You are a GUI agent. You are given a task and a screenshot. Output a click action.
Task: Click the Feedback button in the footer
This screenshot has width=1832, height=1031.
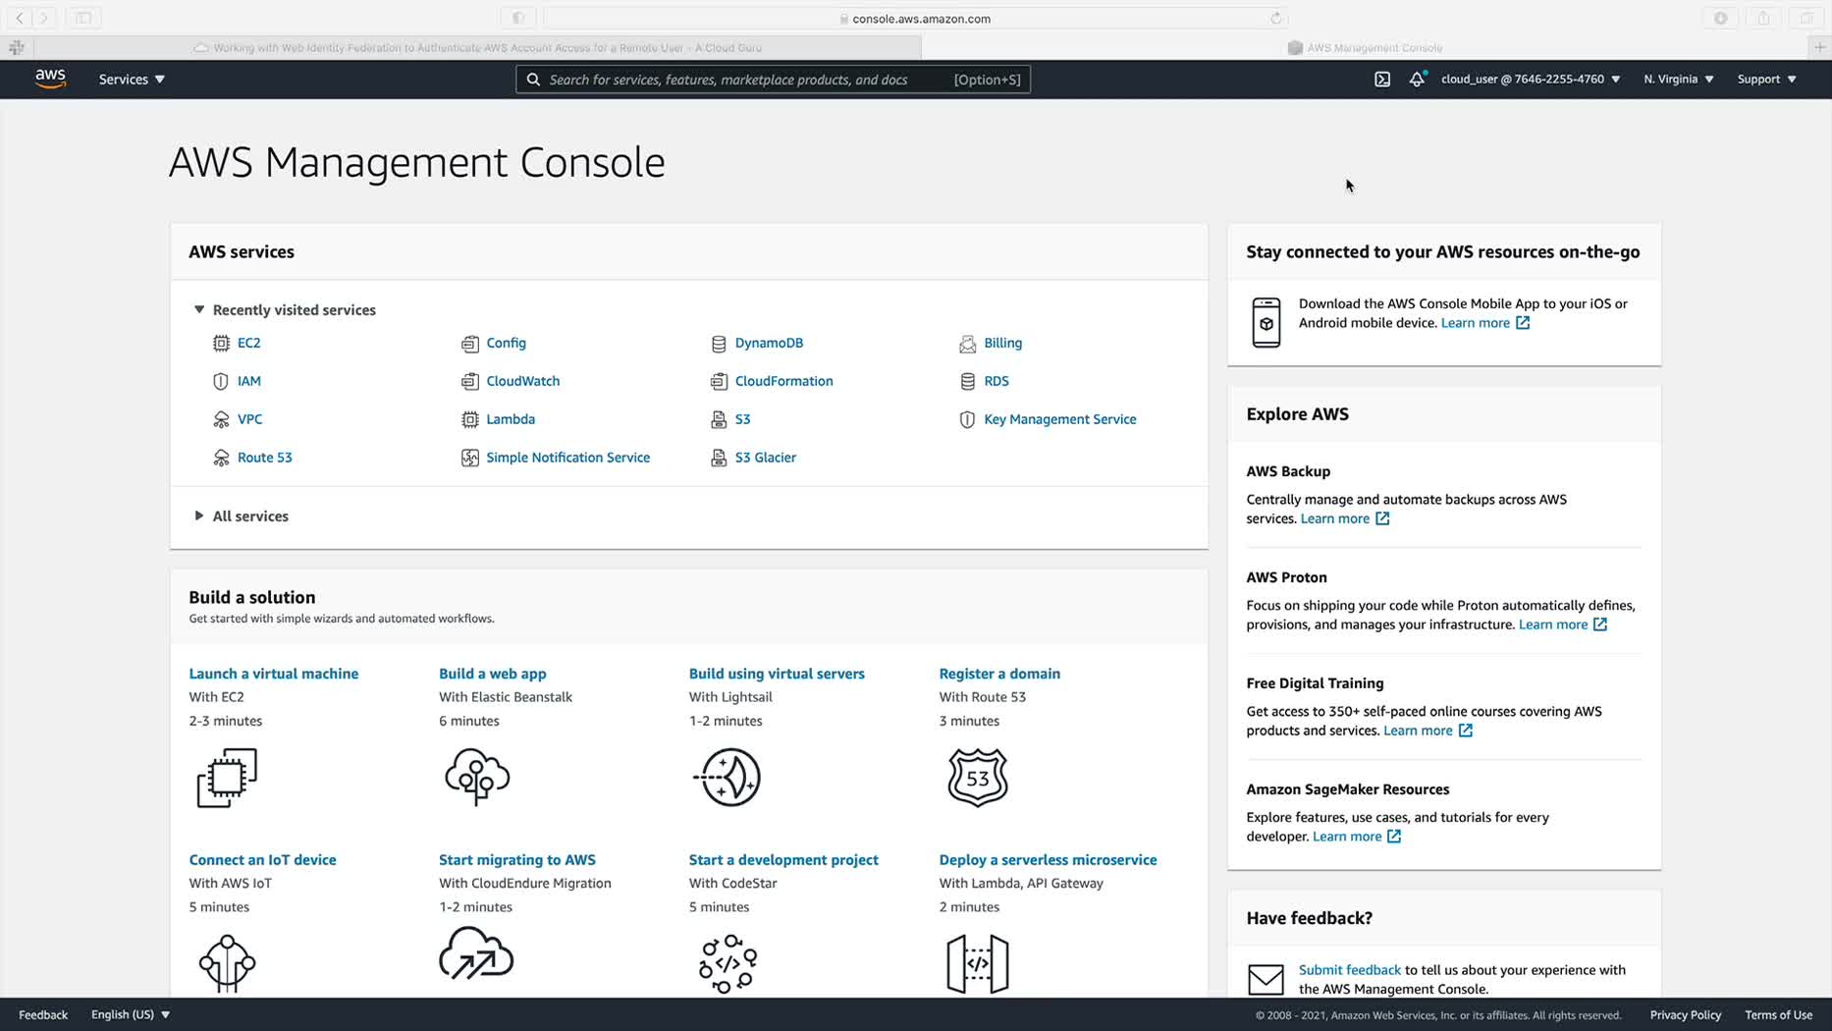(43, 1014)
